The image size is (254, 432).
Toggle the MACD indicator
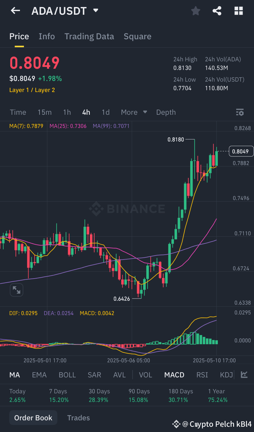tap(174, 375)
